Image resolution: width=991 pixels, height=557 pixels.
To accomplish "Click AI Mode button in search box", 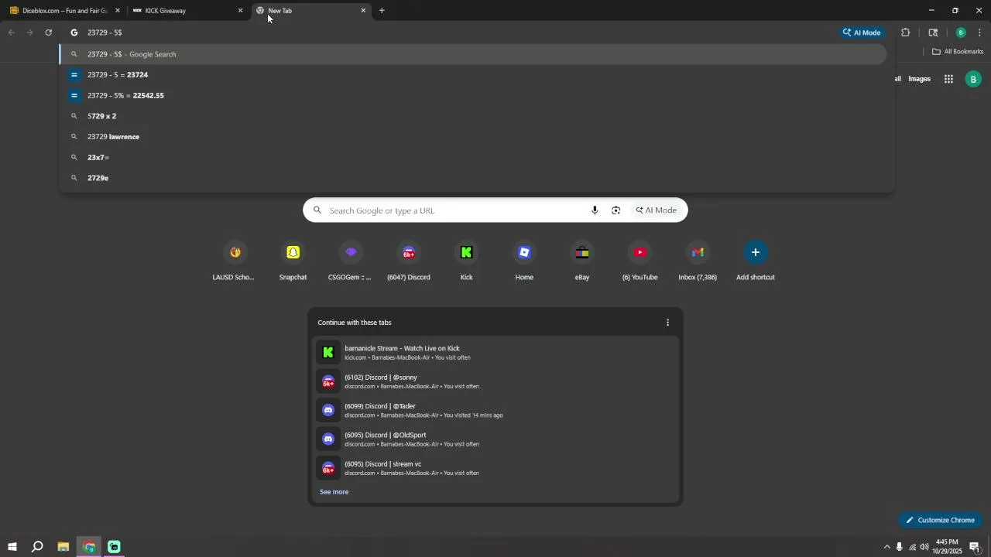I will click(x=657, y=210).
